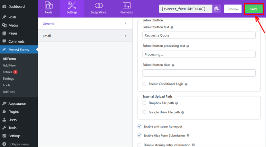Image resolution: width=266 pixels, height=147 pixels.
Task: Open Add-ons submenu item
Action: tap(9, 92)
